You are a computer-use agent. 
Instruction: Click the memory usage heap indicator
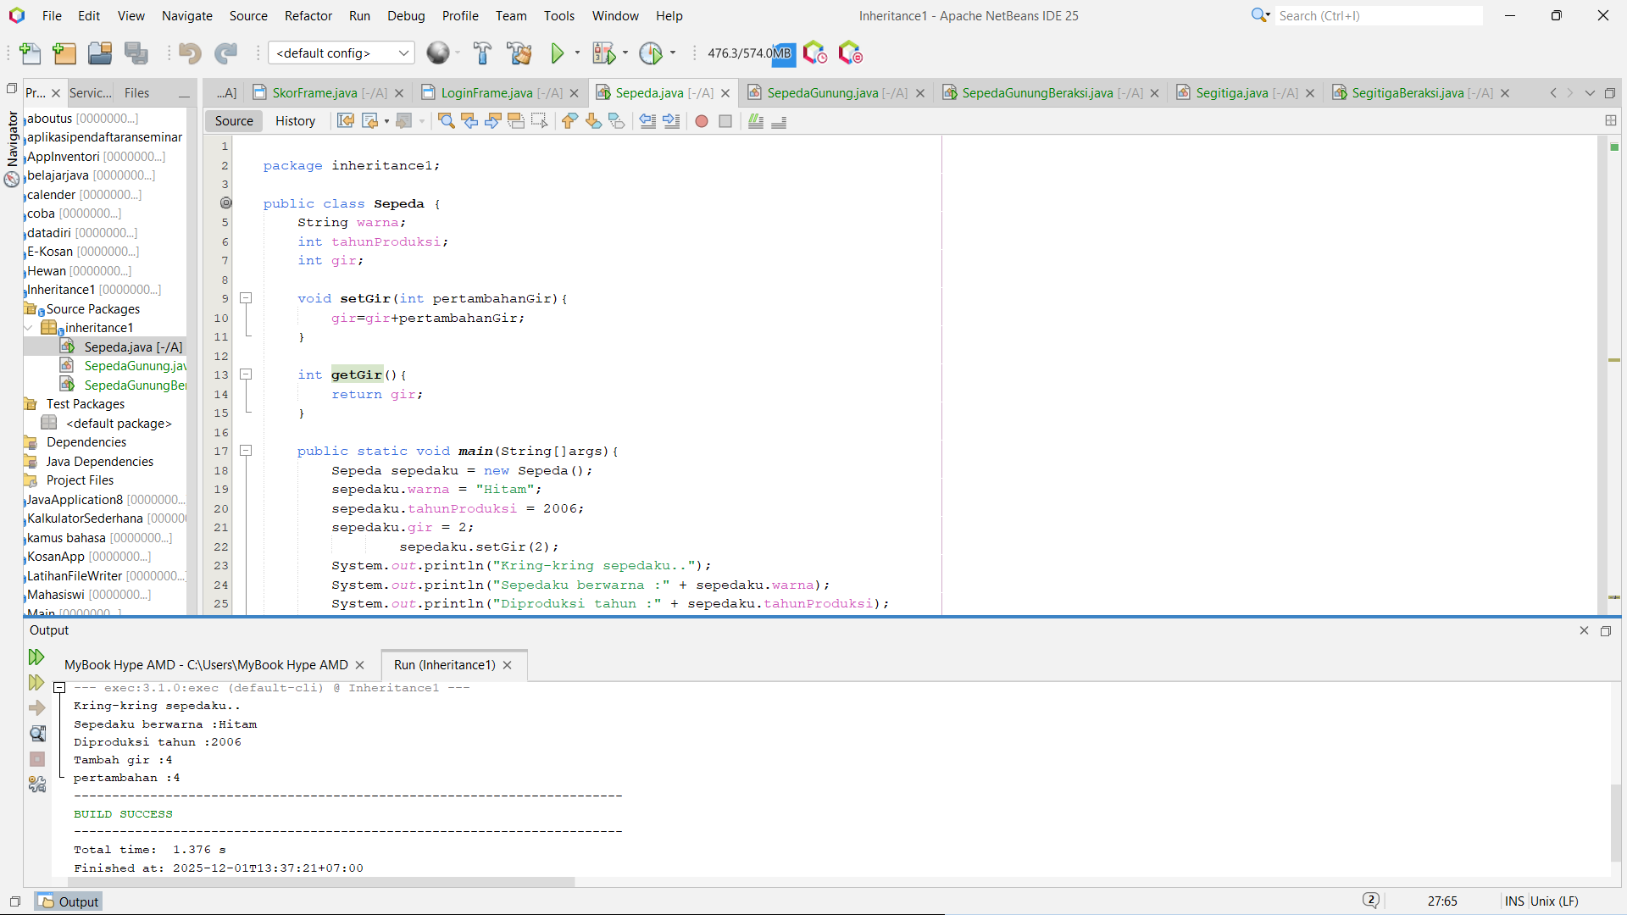point(749,53)
